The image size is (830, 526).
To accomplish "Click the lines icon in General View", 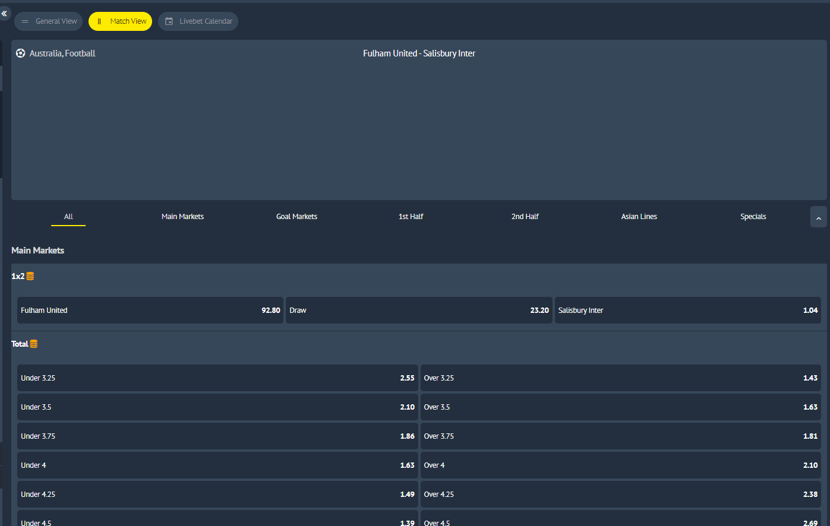I will tap(25, 21).
